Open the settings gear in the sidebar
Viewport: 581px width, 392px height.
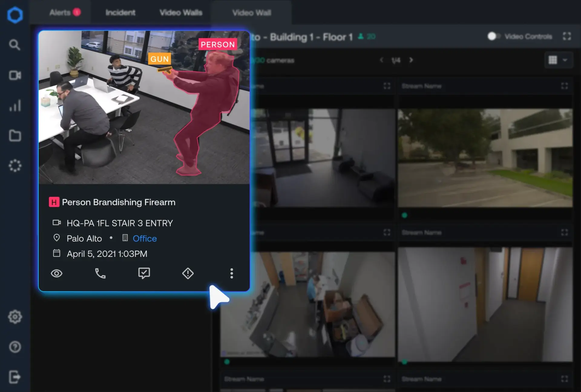pos(15,316)
